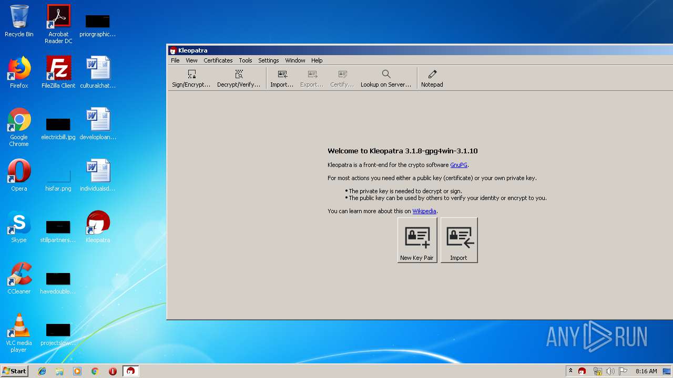Select the hisfar.png desktop file
This screenshot has width=673, height=378.
[x=58, y=181]
